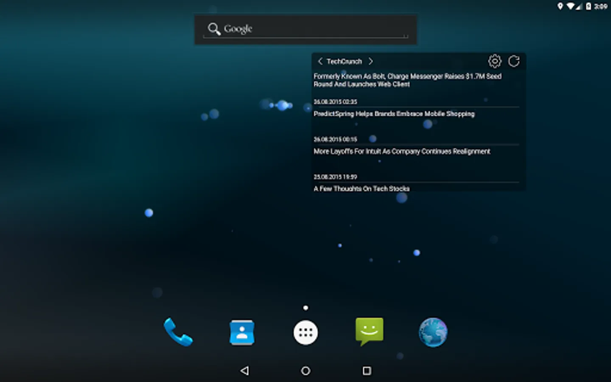Launch the Browser globe icon
Image resolution: width=611 pixels, height=382 pixels.
pos(433,332)
